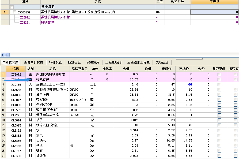Collapse the 整个项目 tree node
This screenshot has height=160, width=239.
click(12, 7)
